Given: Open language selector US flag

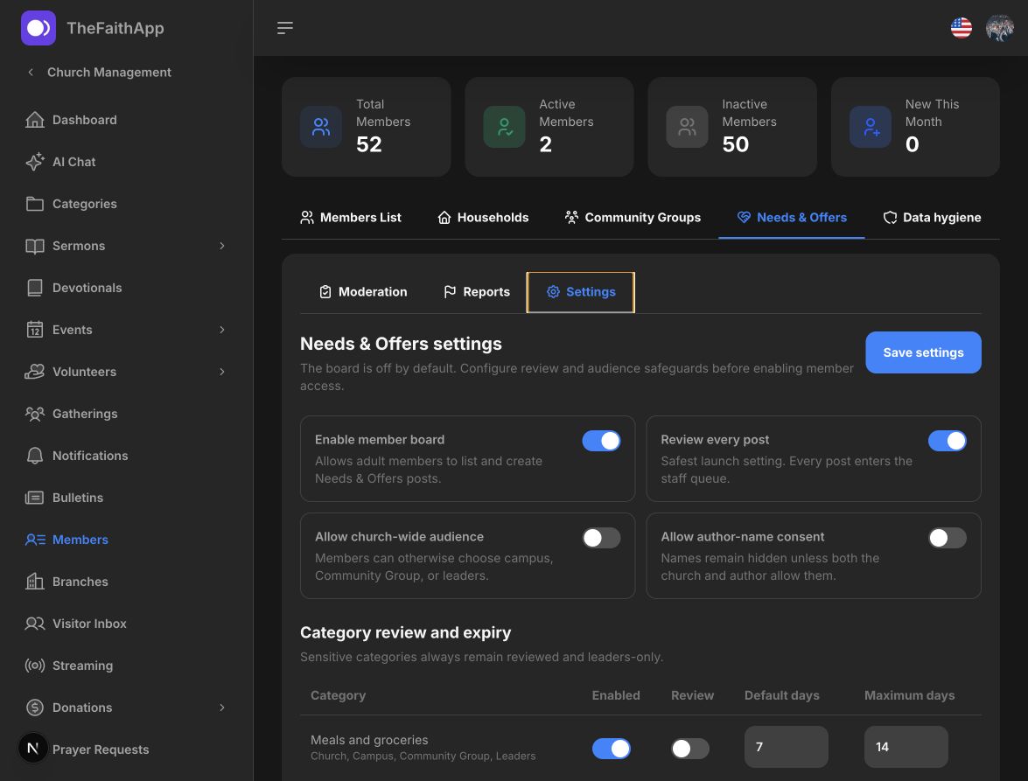Looking at the screenshot, I should (x=962, y=27).
